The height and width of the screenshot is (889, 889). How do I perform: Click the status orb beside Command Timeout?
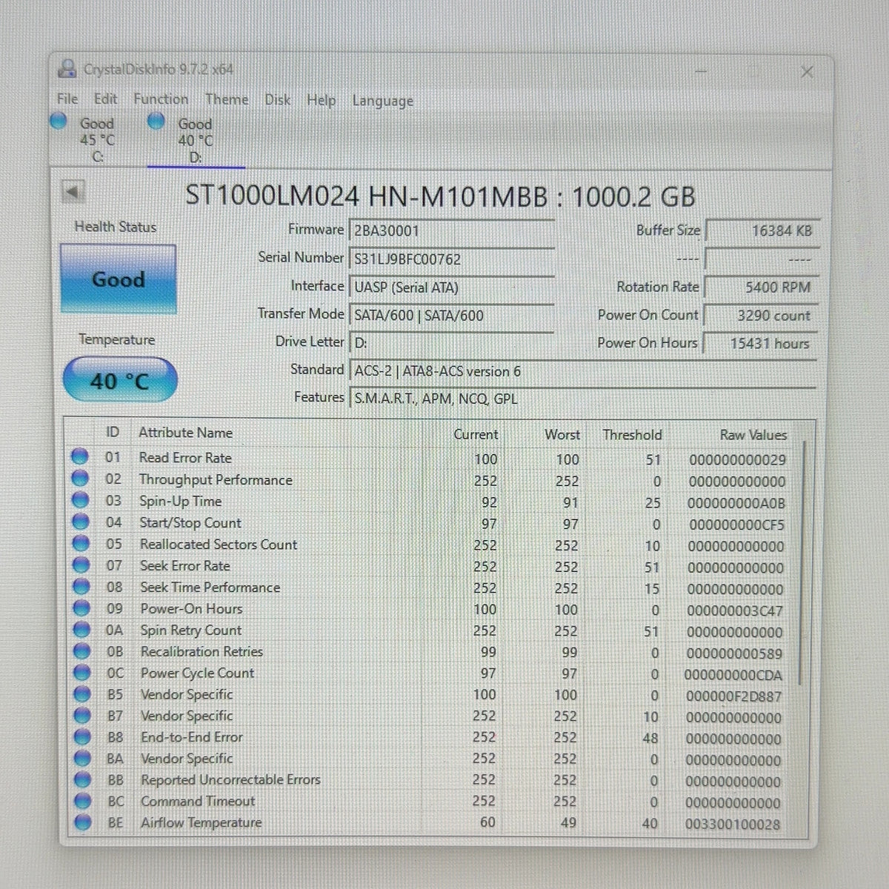point(83,801)
